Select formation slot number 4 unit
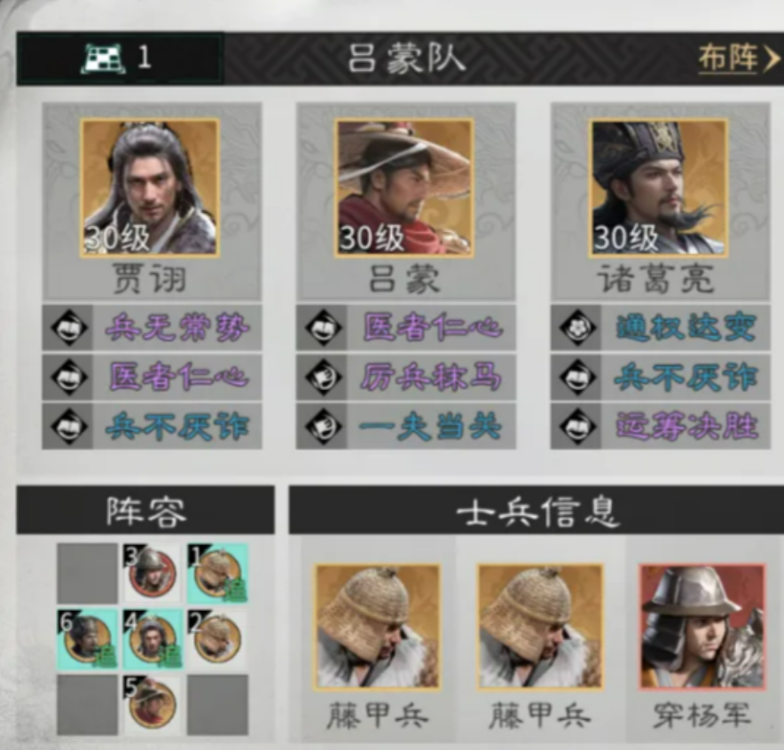 point(152,639)
